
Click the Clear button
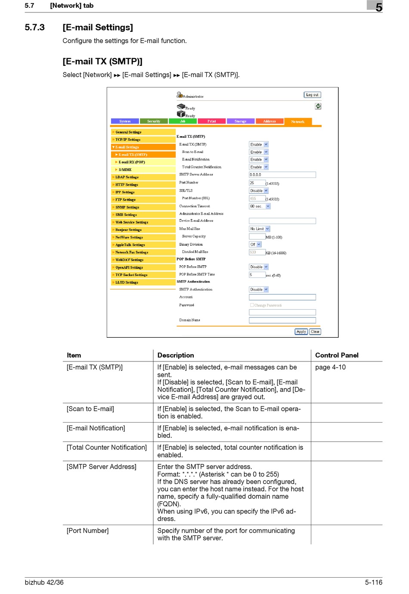(x=315, y=332)
